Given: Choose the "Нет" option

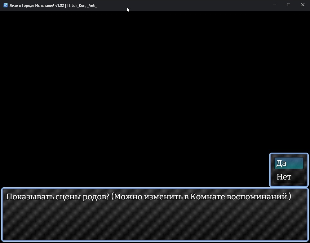Looking at the screenshot, I should pyautogui.click(x=289, y=177).
